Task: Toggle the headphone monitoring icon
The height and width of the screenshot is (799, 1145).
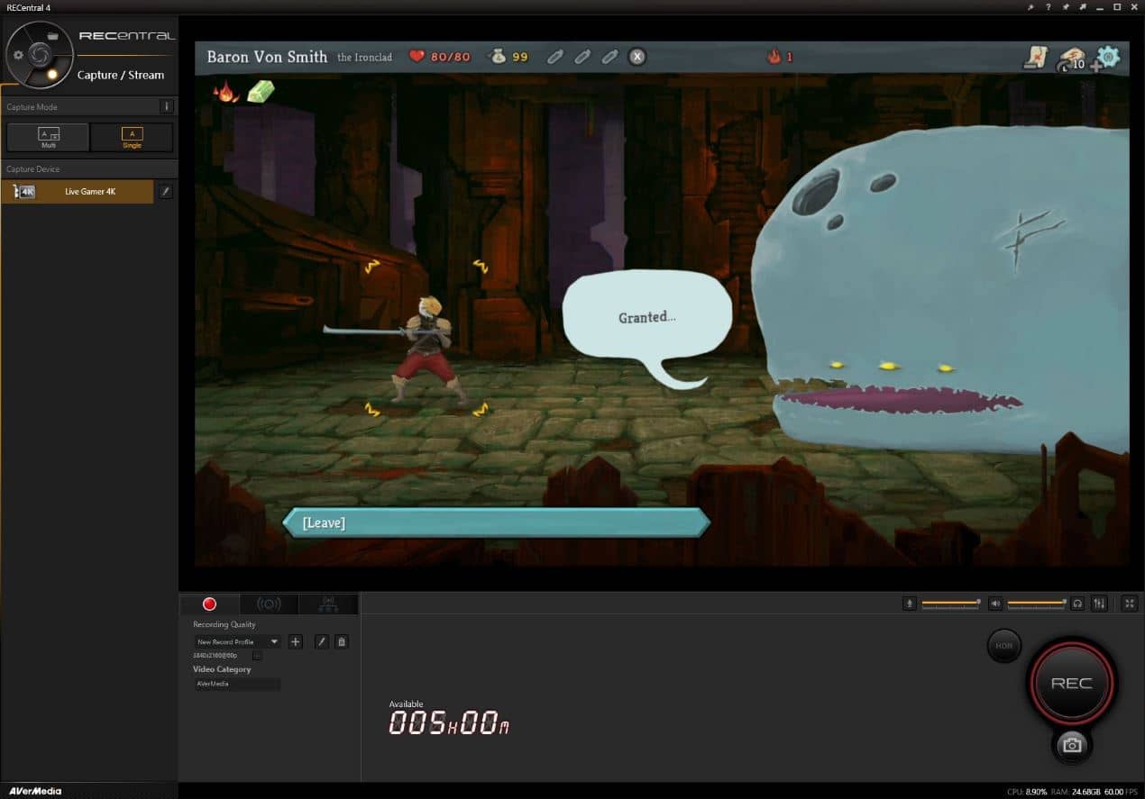Action: pyautogui.click(x=1077, y=604)
